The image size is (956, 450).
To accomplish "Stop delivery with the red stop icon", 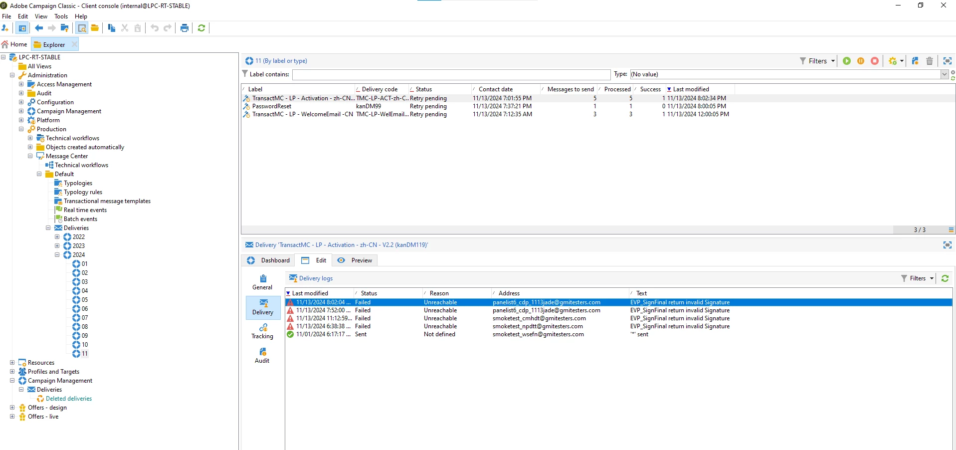I will [x=875, y=61].
